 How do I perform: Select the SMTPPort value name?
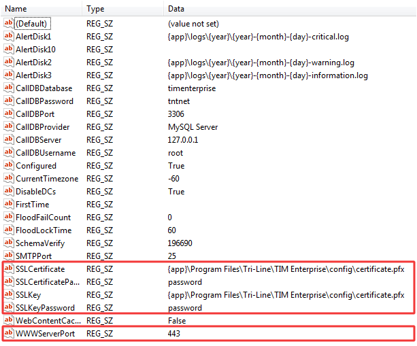34,256
